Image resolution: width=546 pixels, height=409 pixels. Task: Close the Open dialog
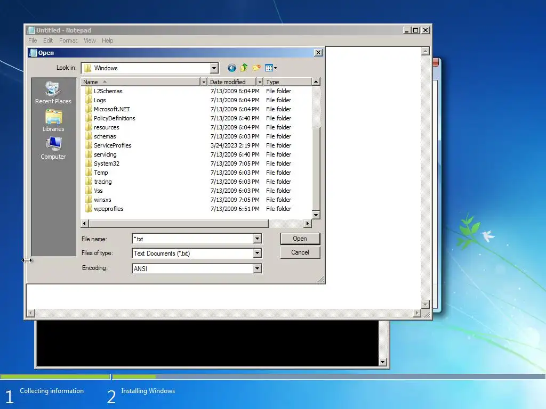(318, 53)
